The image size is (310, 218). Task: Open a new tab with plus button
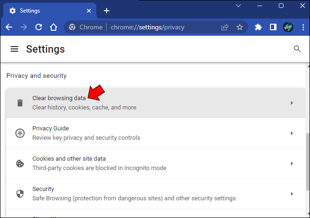107,11
